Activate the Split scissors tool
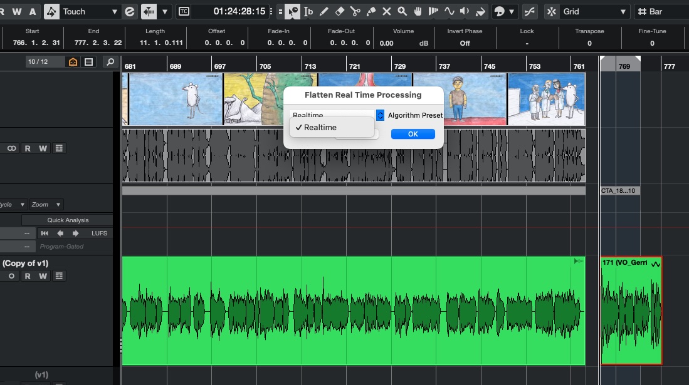 (x=355, y=11)
